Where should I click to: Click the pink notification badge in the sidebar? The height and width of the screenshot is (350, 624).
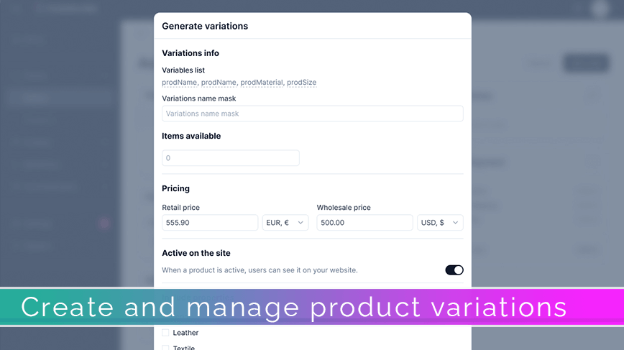(x=104, y=224)
